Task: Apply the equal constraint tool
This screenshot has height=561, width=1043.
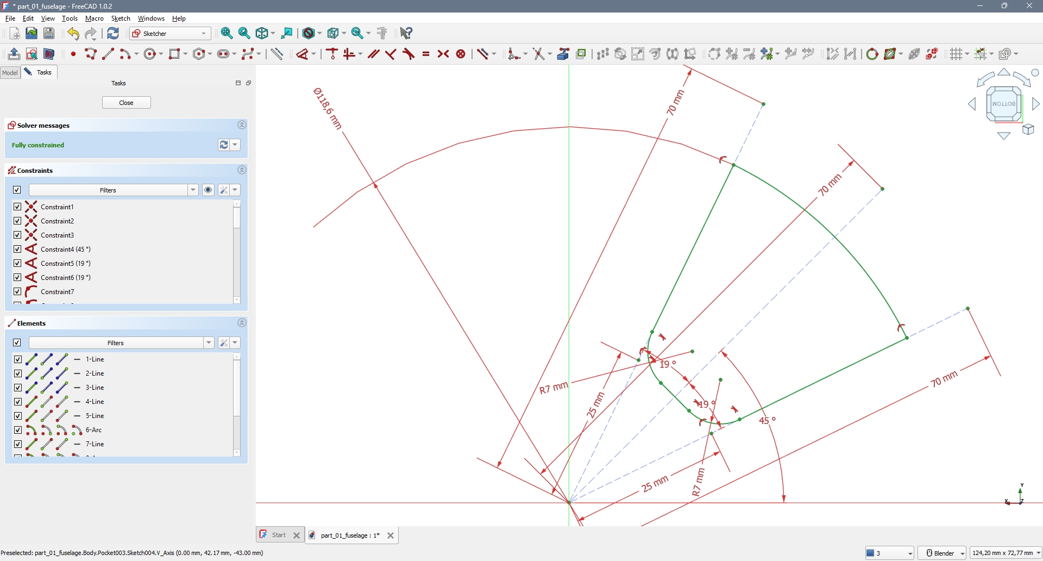Action: coord(426,54)
